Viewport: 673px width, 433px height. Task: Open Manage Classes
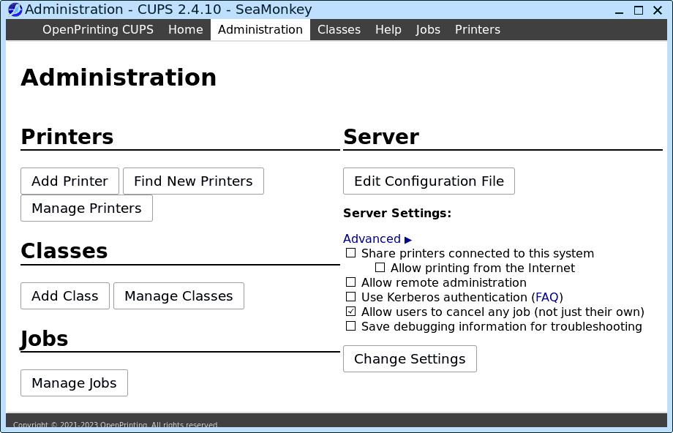(178, 295)
